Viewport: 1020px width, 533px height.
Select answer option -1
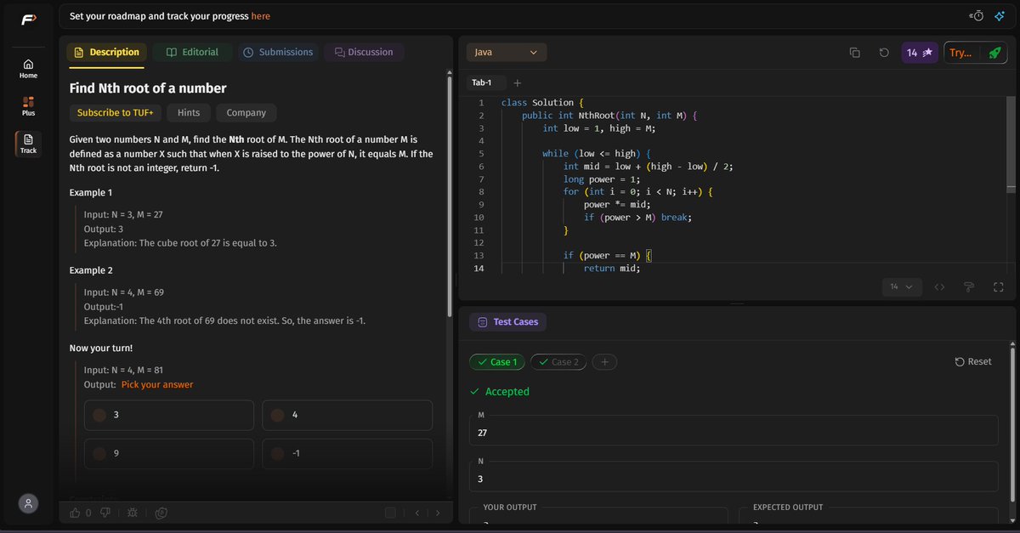click(347, 454)
